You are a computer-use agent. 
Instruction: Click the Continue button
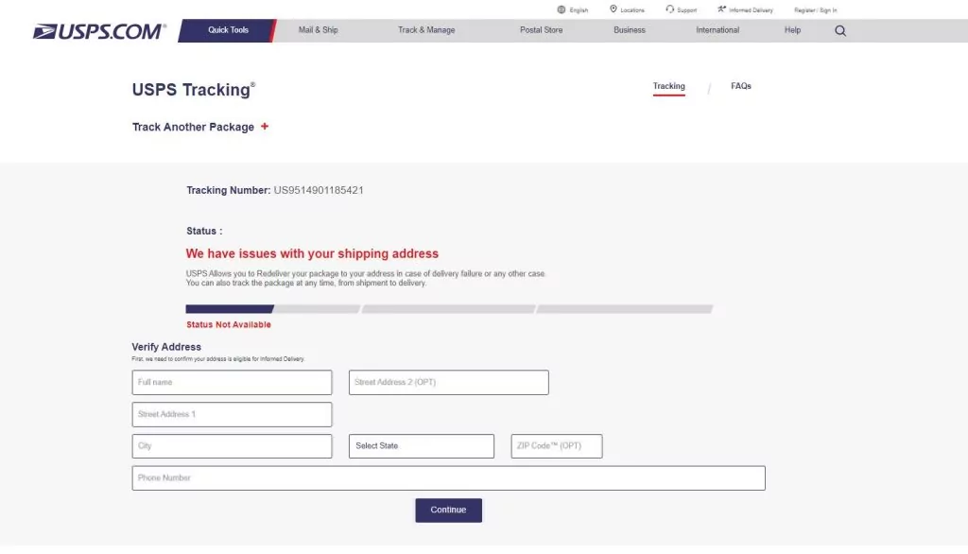(x=448, y=511)
